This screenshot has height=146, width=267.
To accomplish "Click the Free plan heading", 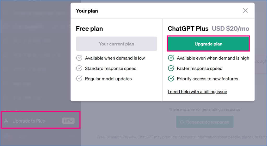I will tap(89, 29).
